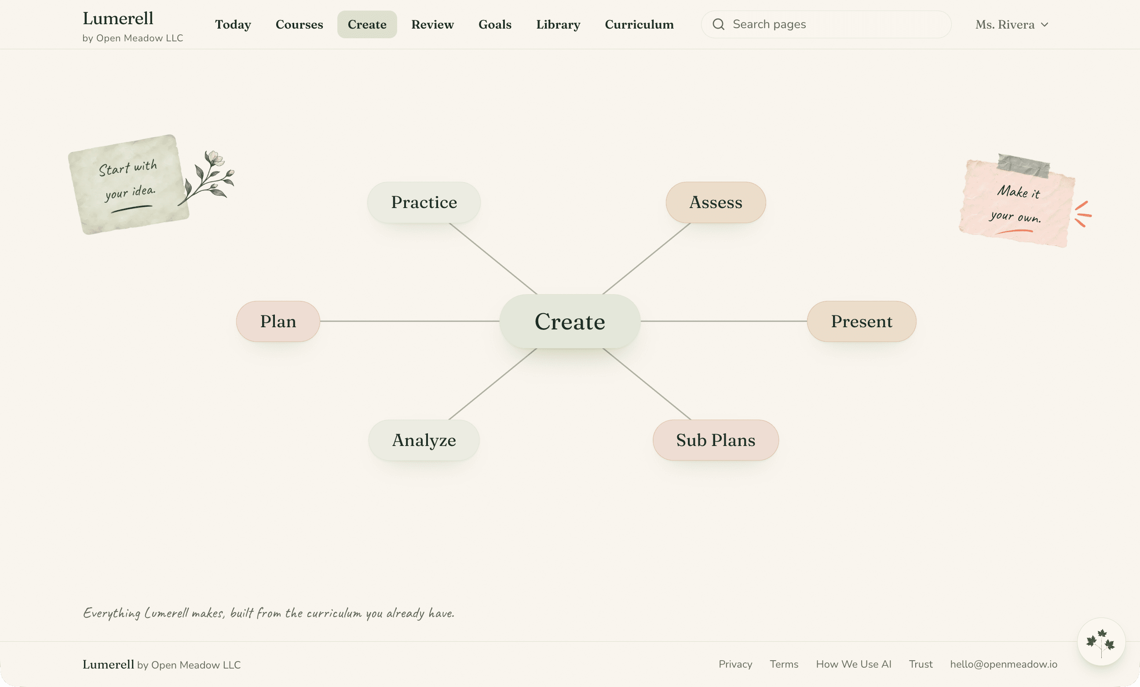Click the search magnifier icon

point(718,24)
